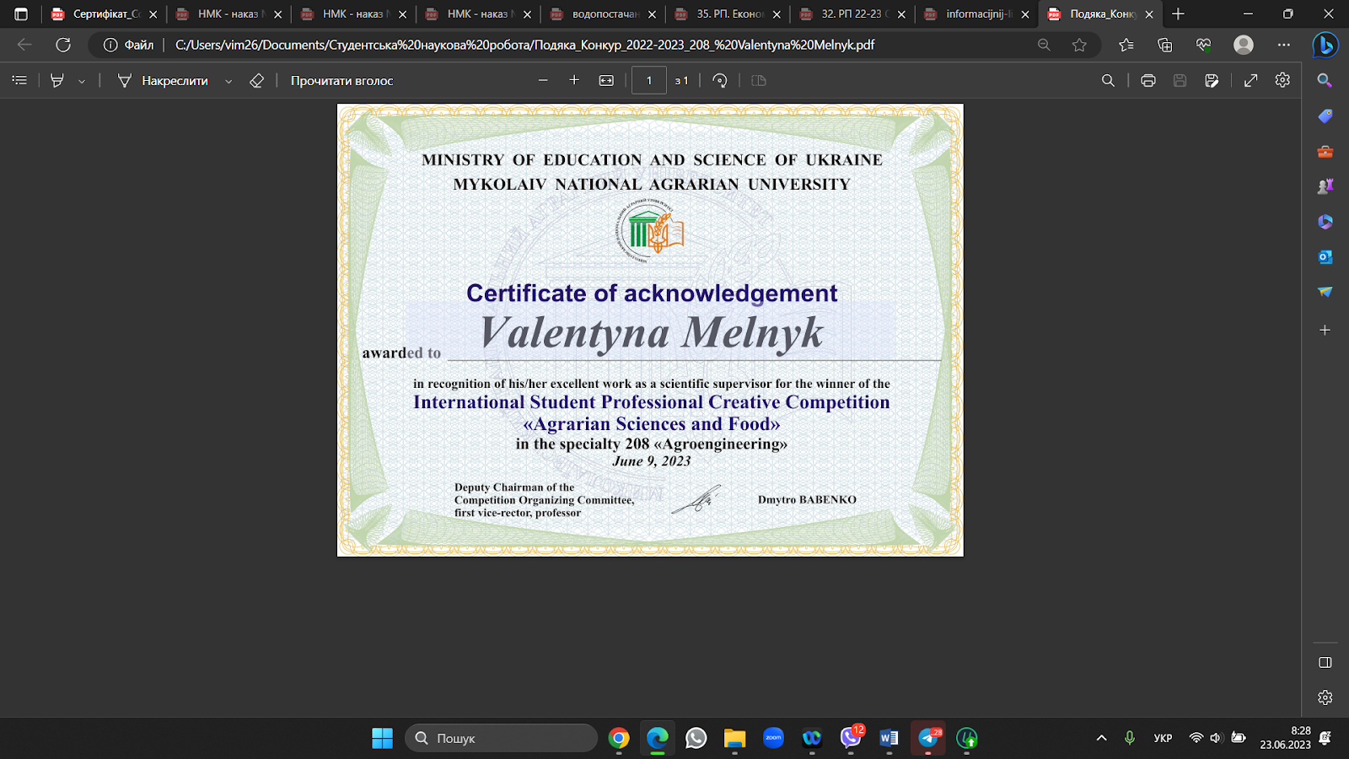Screen dimensions: 1349x759
Task: Open the user profile avatar
Action: pos(1244,45)
